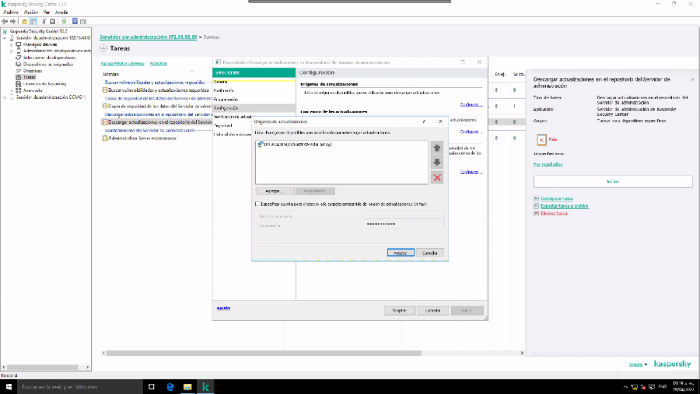The image size is (700, 394).
Task: Click the up-one-level folder toolbar icon
Action: click(x=24, y=22)
